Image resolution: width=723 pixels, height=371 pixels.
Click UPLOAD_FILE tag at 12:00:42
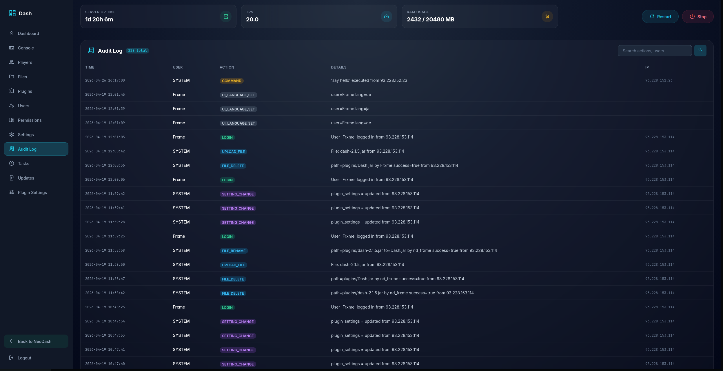pyautogui.click(x=233, y=152)
